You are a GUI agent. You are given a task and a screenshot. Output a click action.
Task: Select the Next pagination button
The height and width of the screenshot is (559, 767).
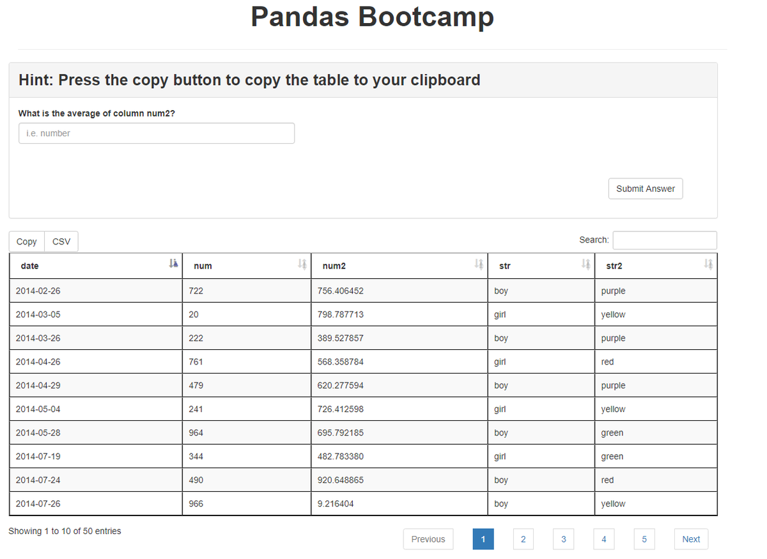tap(691, 539)
